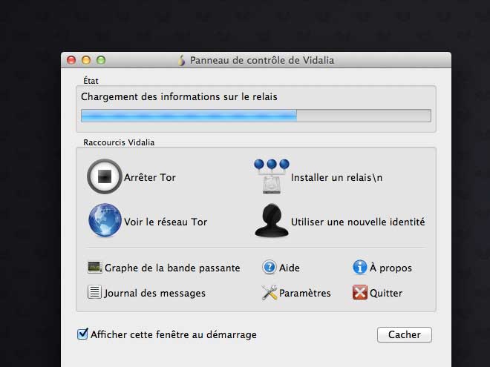Click the Vidalia onion title icon
Screen dimensions: 490x367
(182, 60)
